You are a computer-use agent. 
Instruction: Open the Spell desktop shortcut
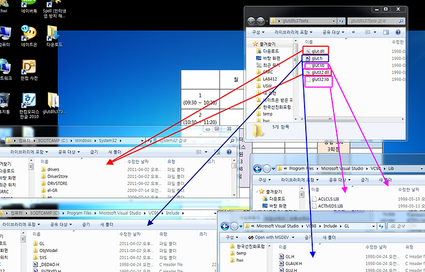point(54,9)
